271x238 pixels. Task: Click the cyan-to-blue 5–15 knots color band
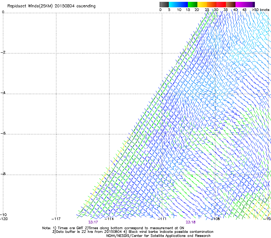click(x=178, y=4)
